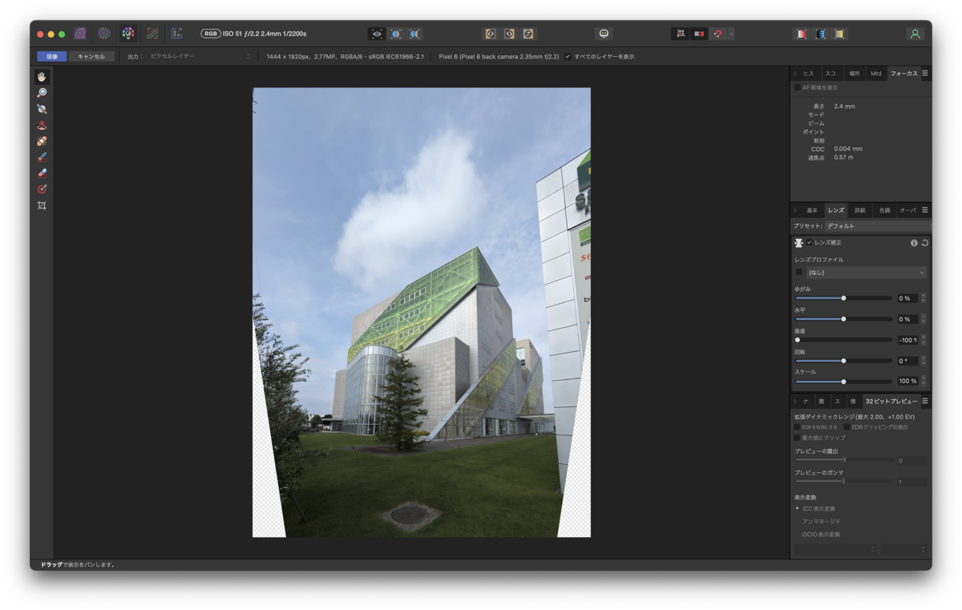Viewport: 962px width, 610px height.
Task: Show clipped tones icon
Action: coord(839,34)
